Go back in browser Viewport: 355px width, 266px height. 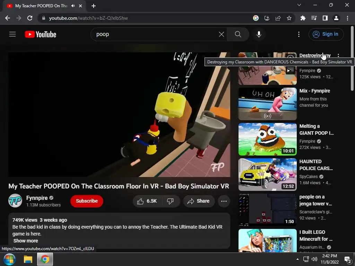click(8, 18)
